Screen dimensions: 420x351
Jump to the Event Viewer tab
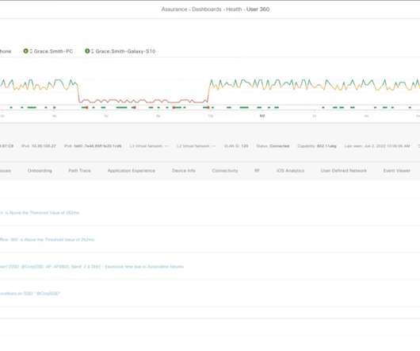(x=397, y=171)
